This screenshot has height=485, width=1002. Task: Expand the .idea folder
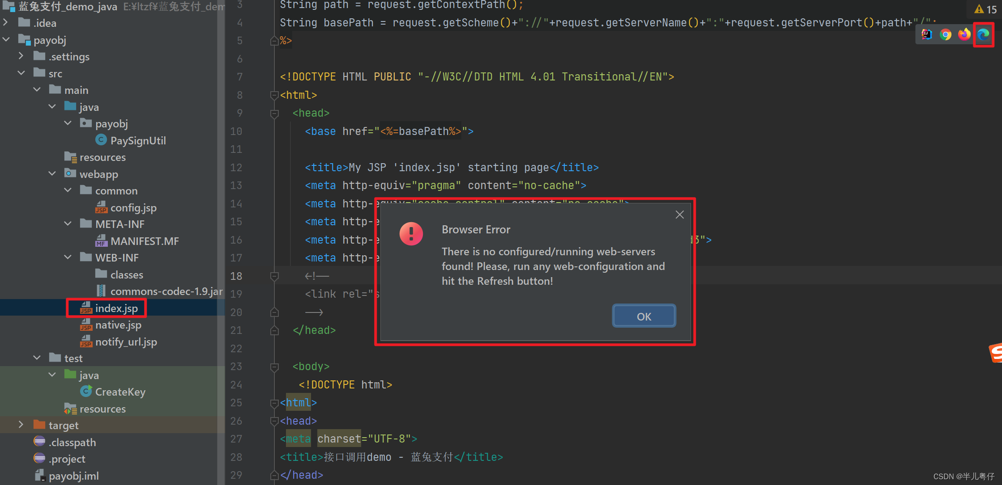(6, 22)
